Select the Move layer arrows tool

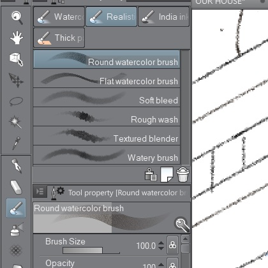pyautogui.click(x=17, y=80)
